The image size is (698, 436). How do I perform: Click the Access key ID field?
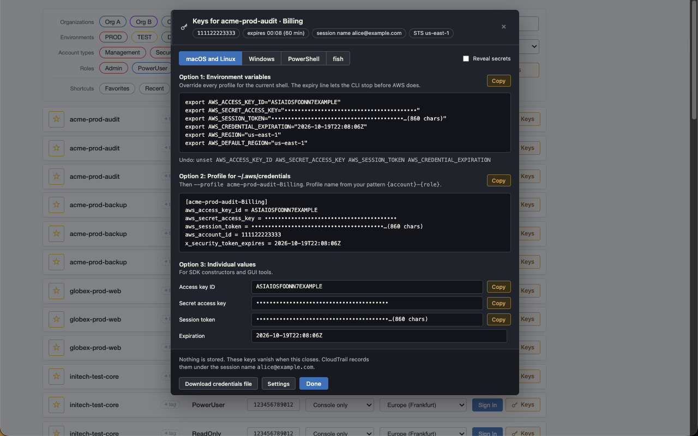pyautogui.click(x=367, y=287)
